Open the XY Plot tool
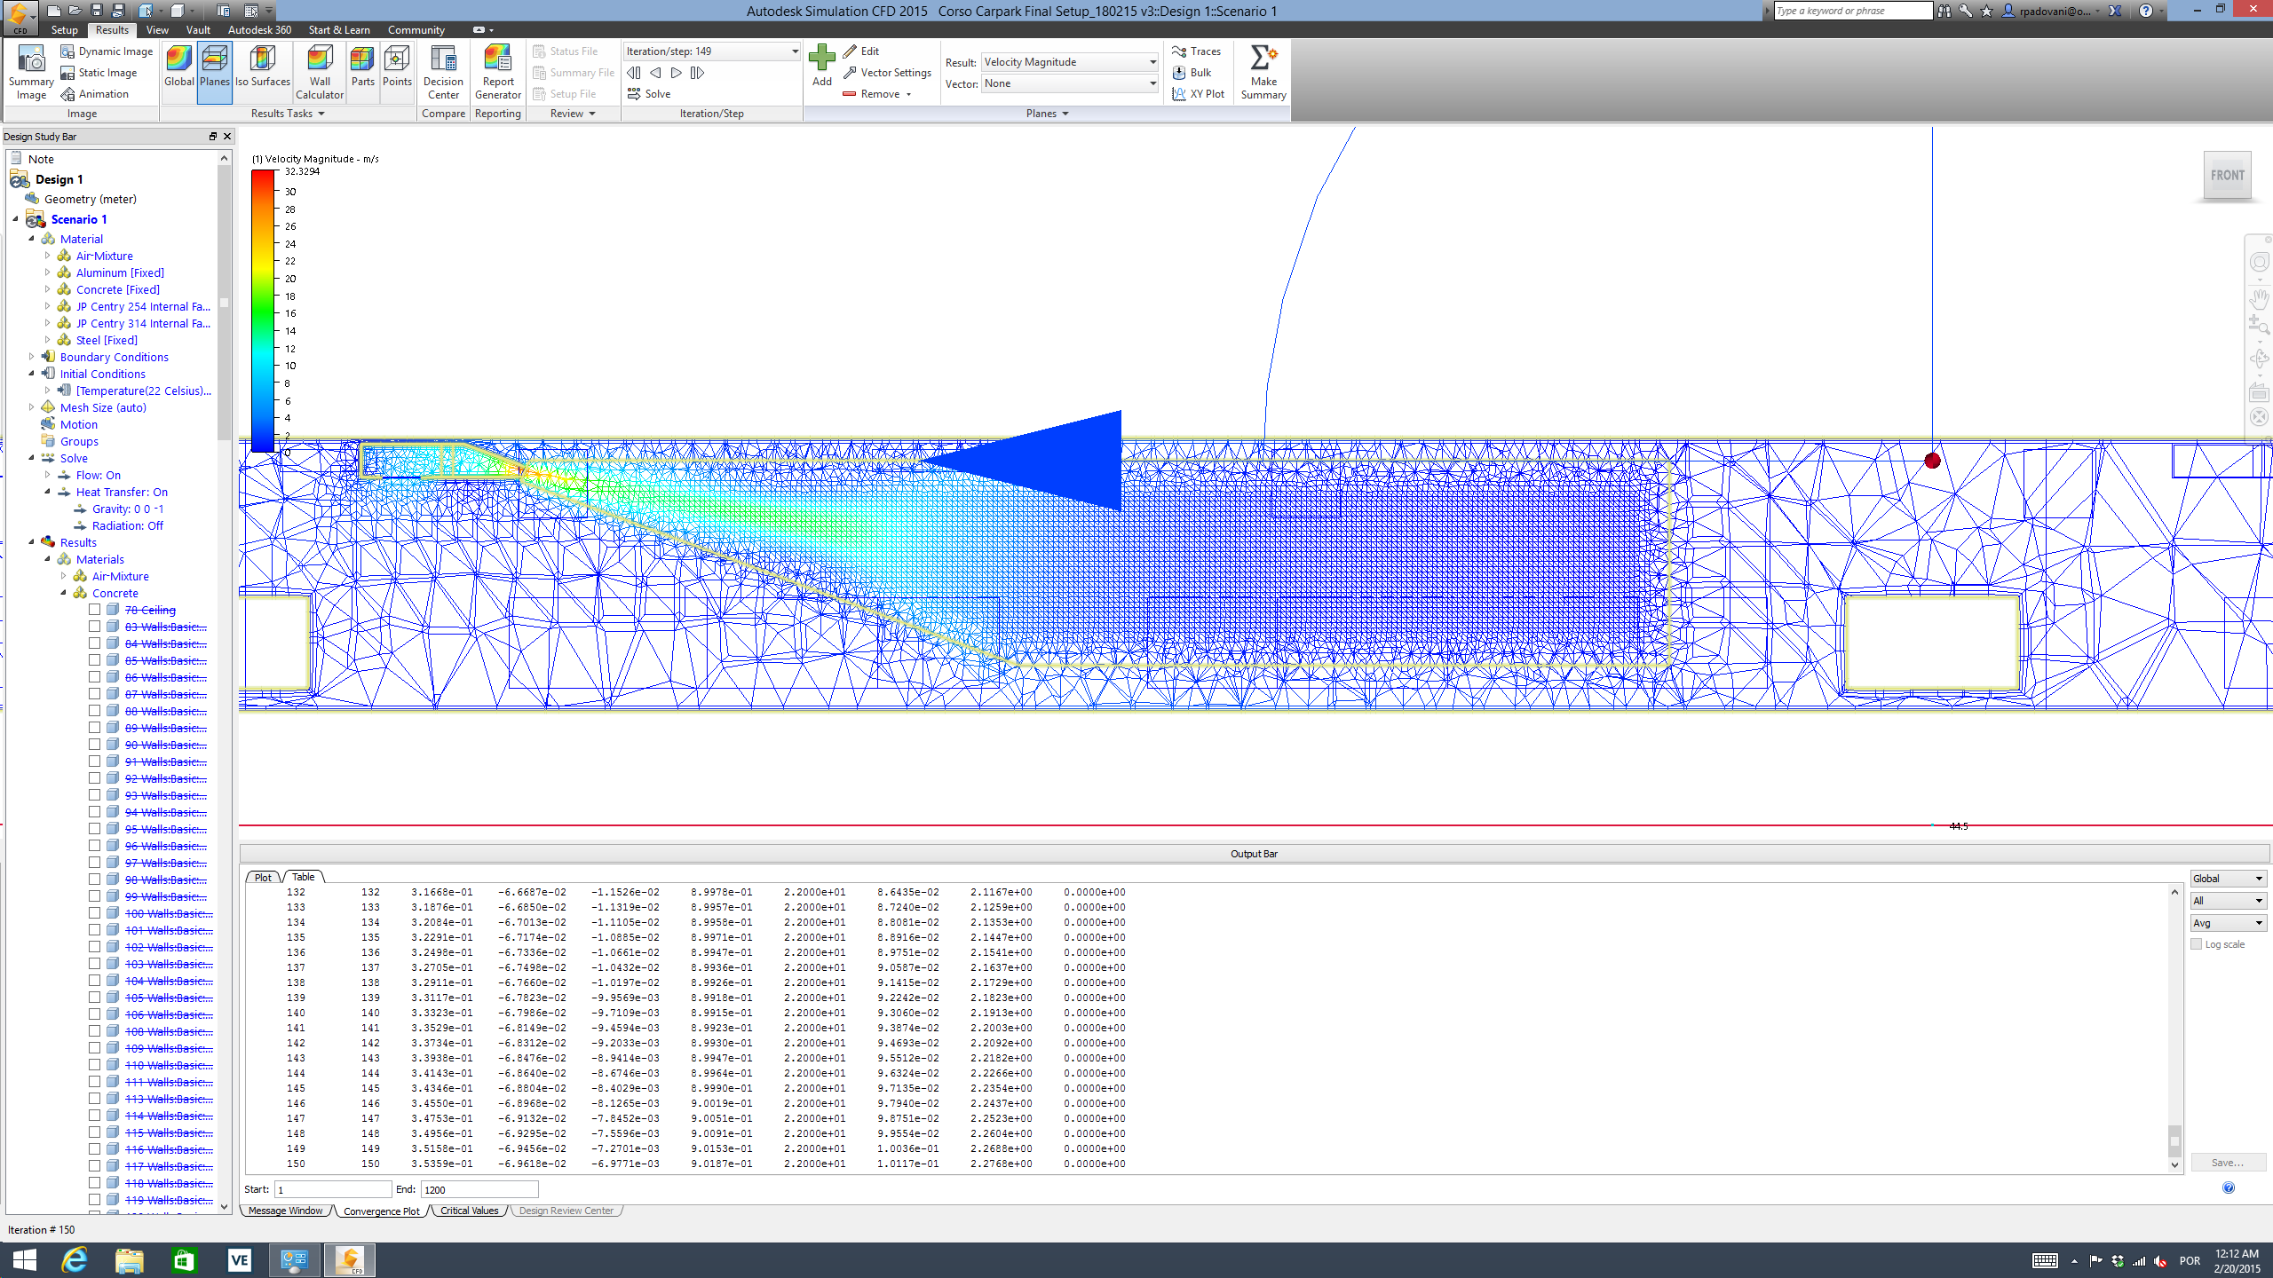Screen dimensions: 2273x1278 [x=1199, y=93]
